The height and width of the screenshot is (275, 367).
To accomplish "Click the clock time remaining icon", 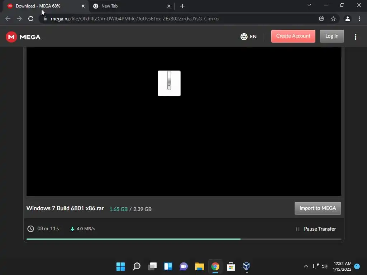I will pyautogui.click(x=31, y=229).
